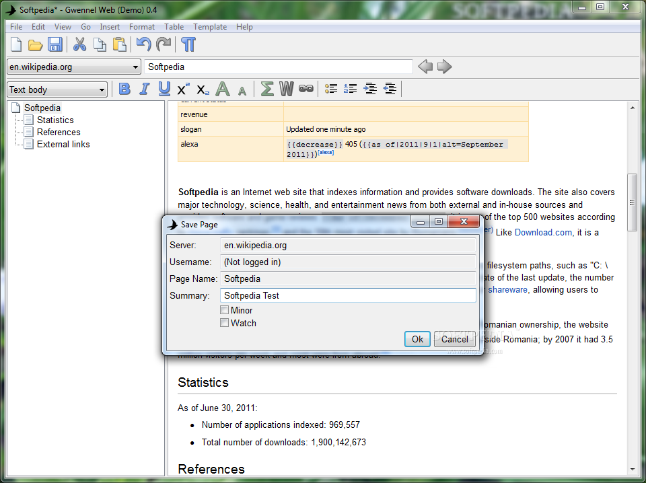
Task: Insert formula with Sigma icon
Action: point(267,89)
